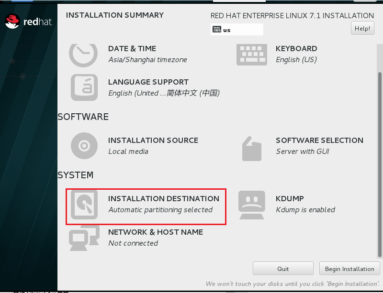Open Installation Destination hard disk icon

(x=84, y=205)
